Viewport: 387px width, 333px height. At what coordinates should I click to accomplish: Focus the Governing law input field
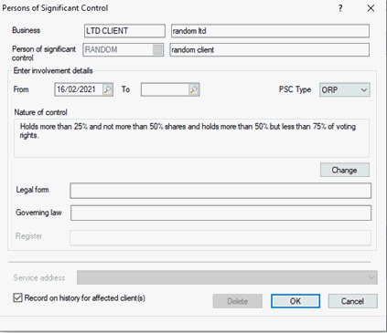click(x=220, y=213)
